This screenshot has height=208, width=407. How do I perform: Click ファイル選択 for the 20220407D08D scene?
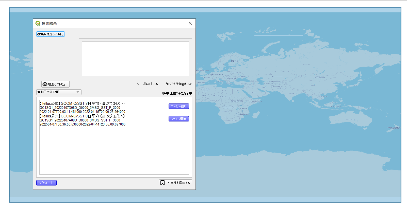point(179,106)
